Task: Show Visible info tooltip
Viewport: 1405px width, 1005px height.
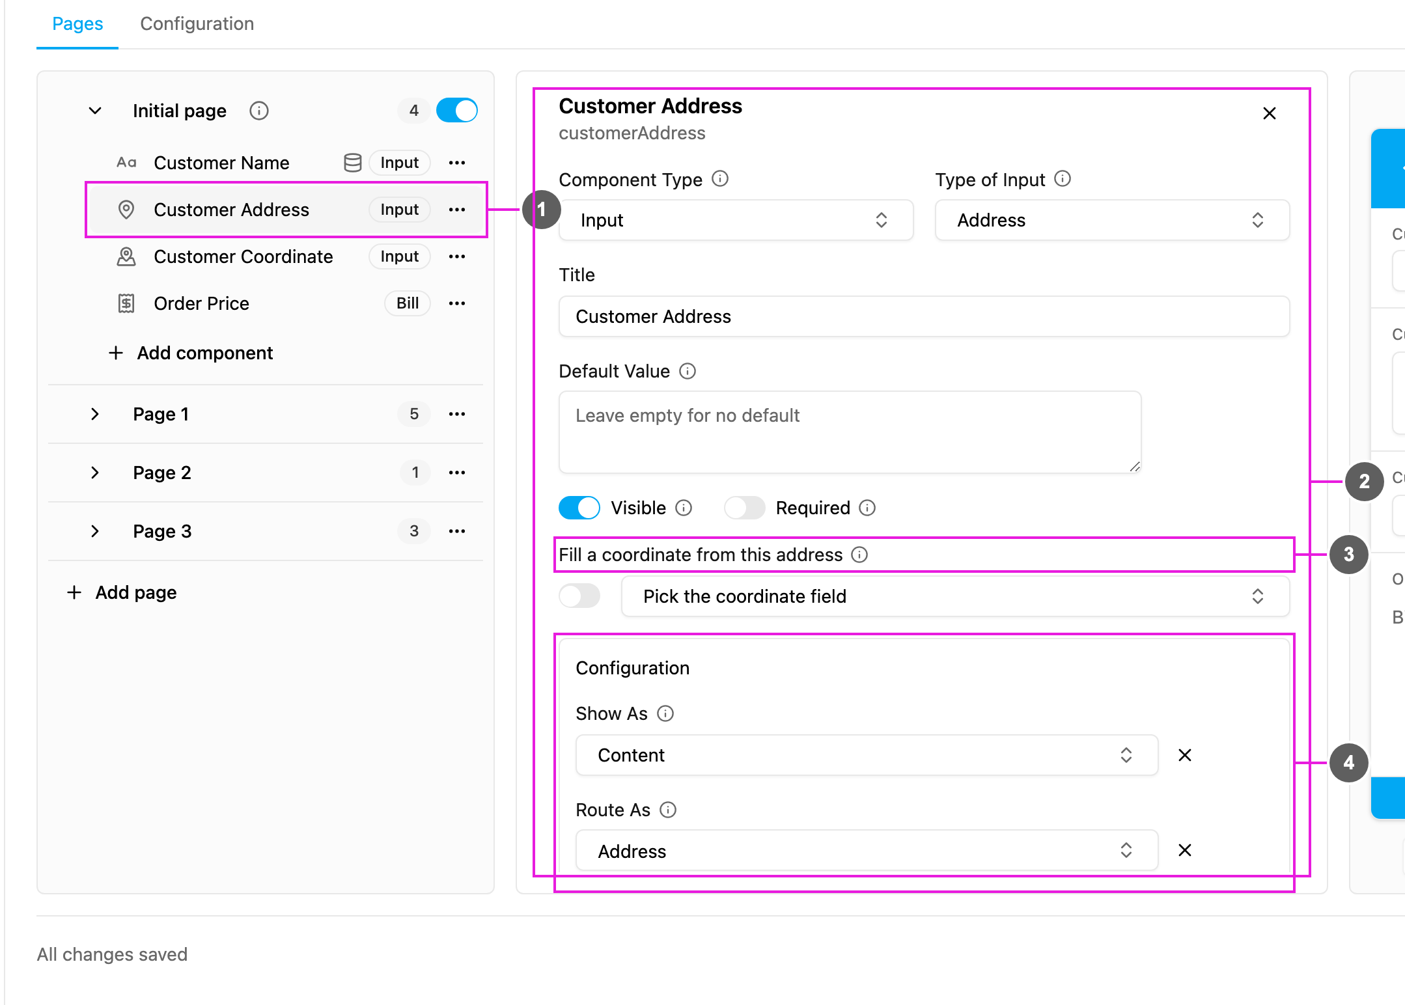Action: (x=684, y=508)
